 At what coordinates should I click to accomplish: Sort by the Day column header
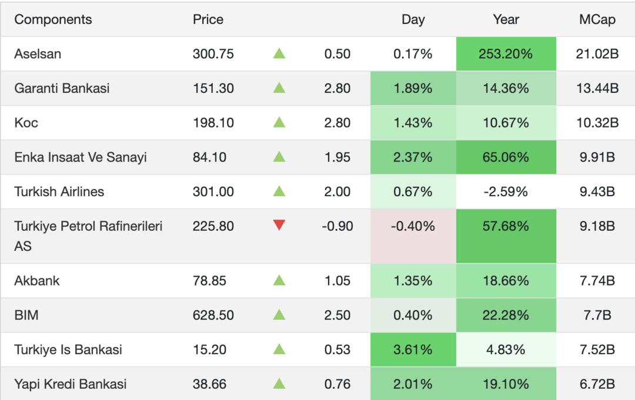coord(413,19)
